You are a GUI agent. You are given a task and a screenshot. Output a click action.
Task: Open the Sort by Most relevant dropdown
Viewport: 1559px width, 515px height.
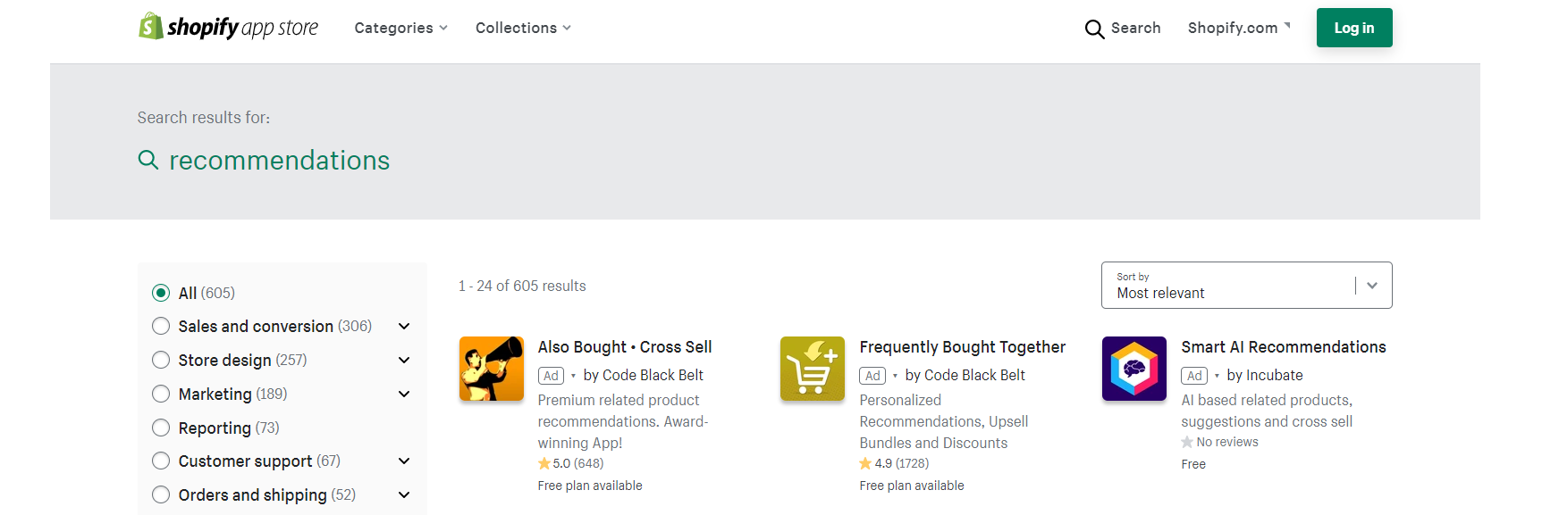(1246, 286)
